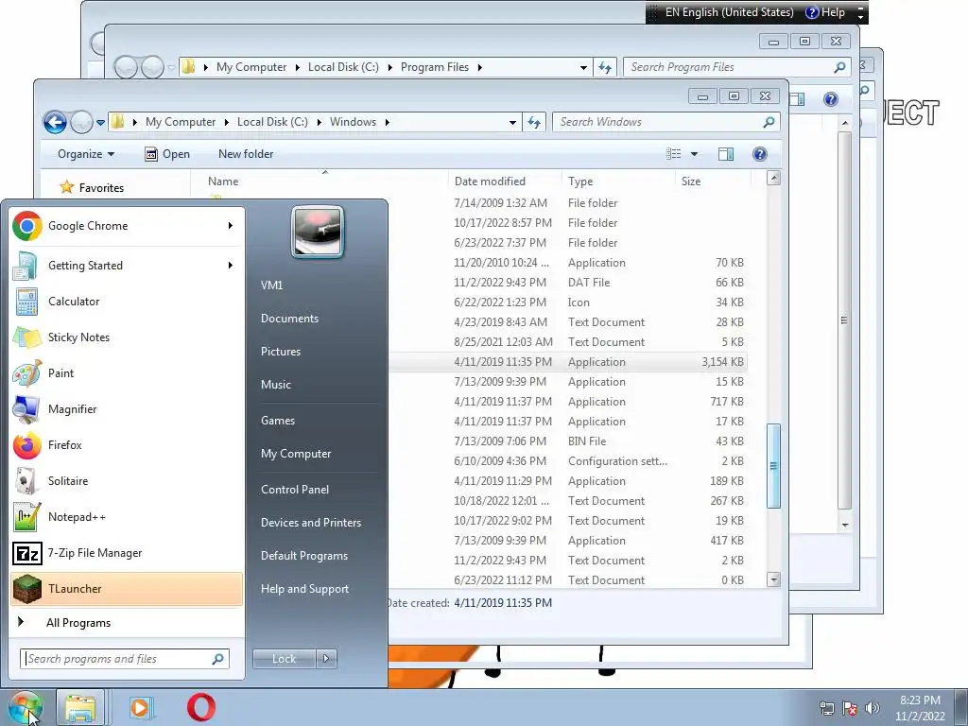968x726 pixels.
Task: Open Default Programs from Start menu
Action: pyautogui.click(x=304, y=556)
